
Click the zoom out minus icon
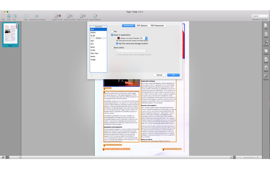239,158
